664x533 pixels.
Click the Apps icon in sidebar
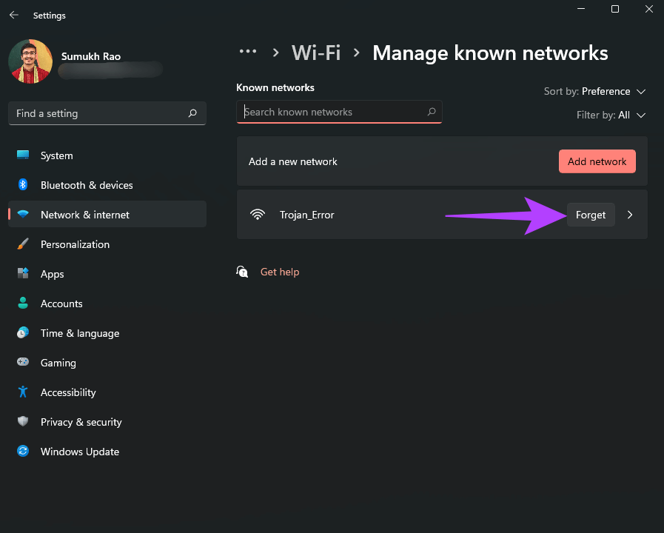(x=23, y=273)
